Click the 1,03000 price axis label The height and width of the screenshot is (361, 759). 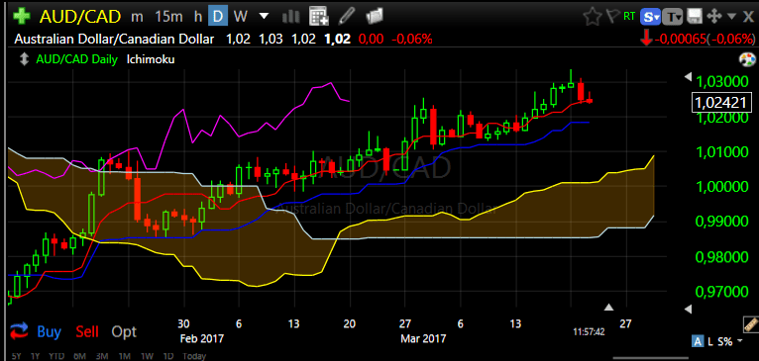pos(722,81)
